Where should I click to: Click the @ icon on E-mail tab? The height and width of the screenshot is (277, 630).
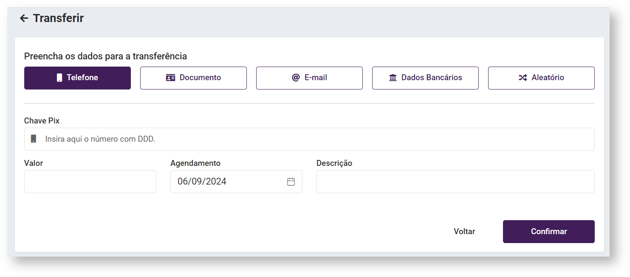(x=296, y=78)
